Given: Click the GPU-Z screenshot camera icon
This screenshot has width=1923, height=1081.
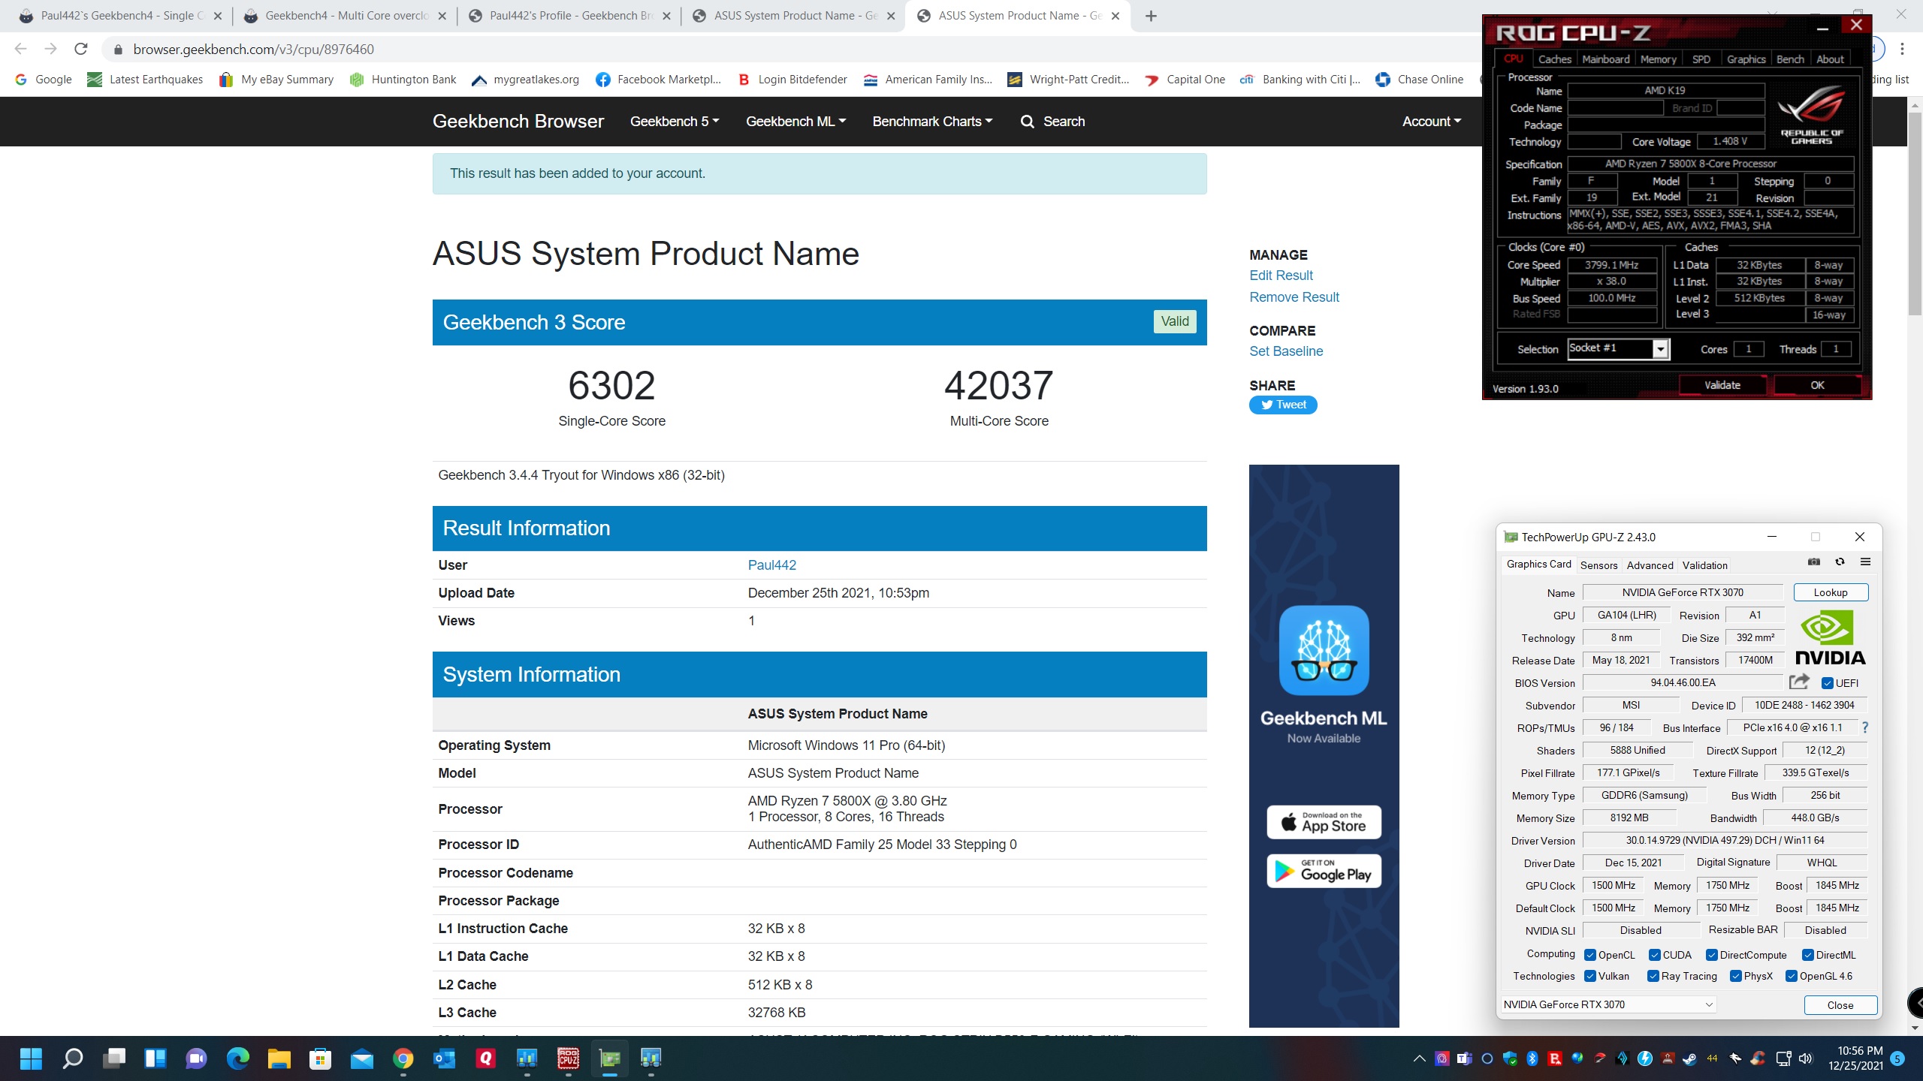Looking at the screenshot, I should point(1814,562).
